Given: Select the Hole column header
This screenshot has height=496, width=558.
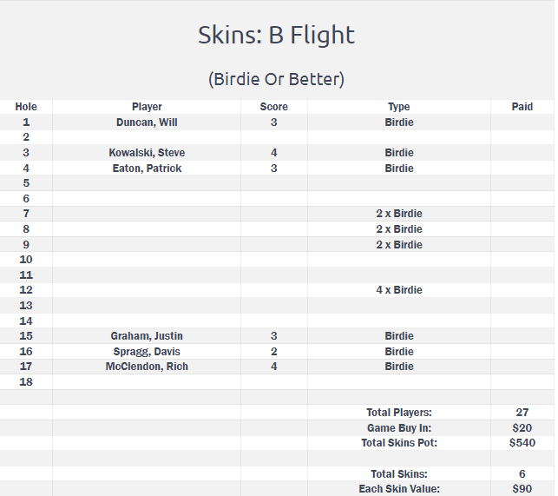Looking at the screenshot, I should click(x=26, y=107).
